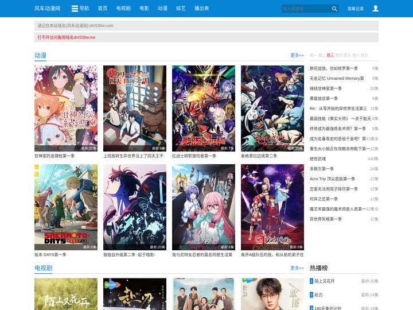
Task: Select the 周五 schedule tab
Action: [x=347, y=55]
